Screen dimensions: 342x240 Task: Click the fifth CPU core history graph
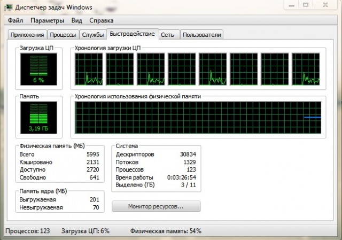213,69
